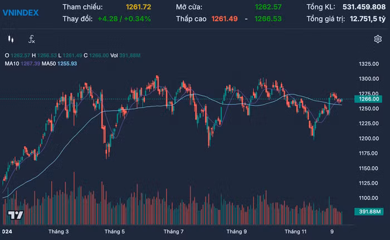This screenshot has height=240, width=390.
Task: Click the Tháng 3 time axis label
Action: click(x=58, y=231)
